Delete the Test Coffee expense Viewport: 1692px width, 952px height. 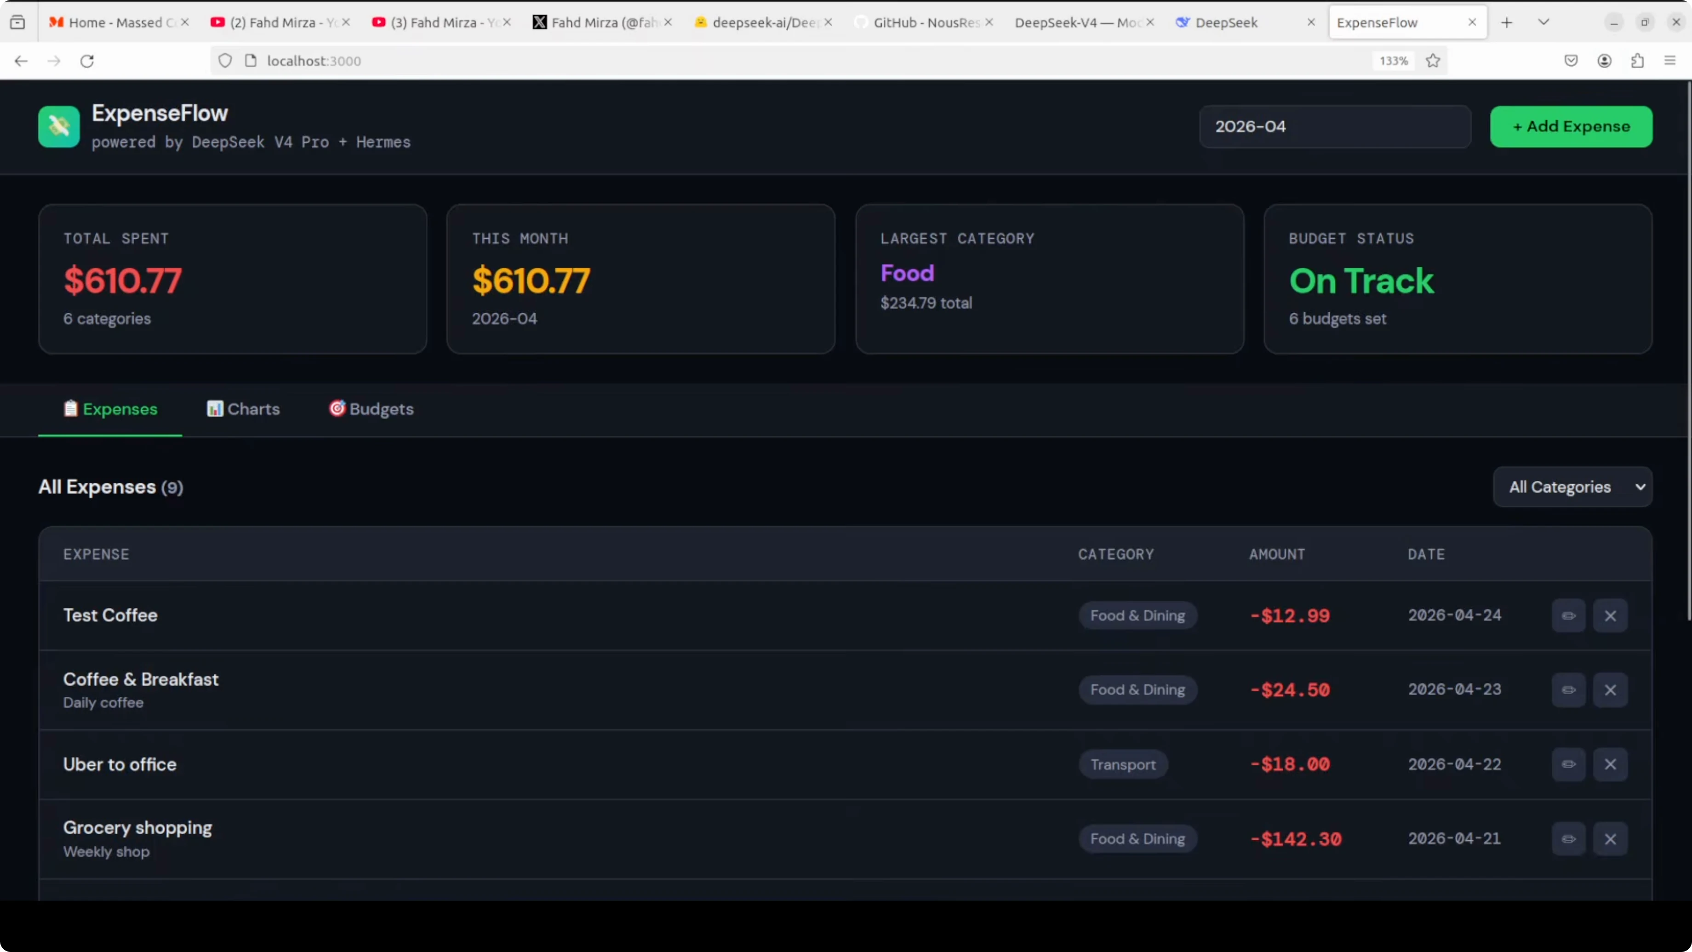(1610, 616)
